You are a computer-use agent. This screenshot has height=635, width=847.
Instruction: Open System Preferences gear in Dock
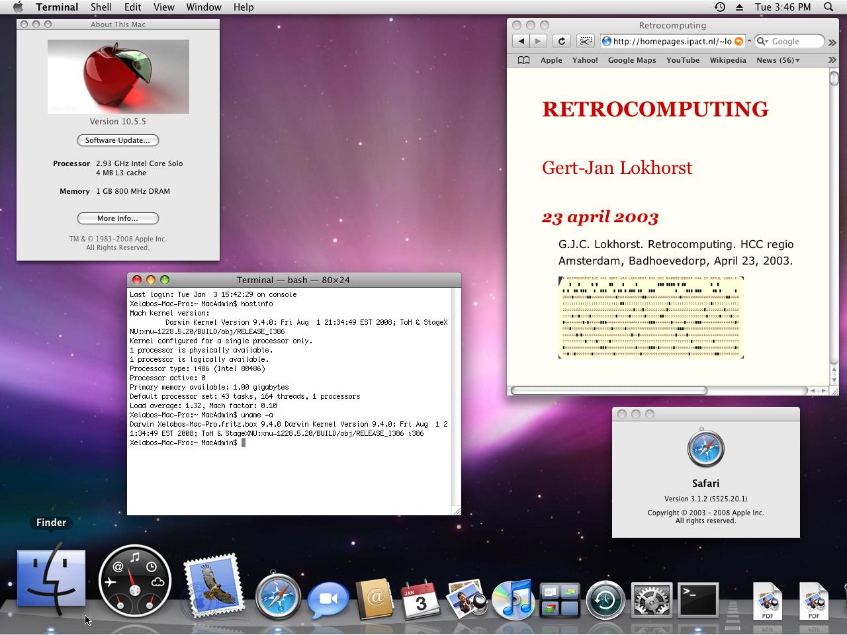[652, 601]
